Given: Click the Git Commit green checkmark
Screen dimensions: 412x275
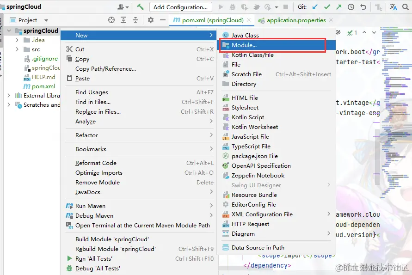Looking at the screenshot, I should [327, 7].
